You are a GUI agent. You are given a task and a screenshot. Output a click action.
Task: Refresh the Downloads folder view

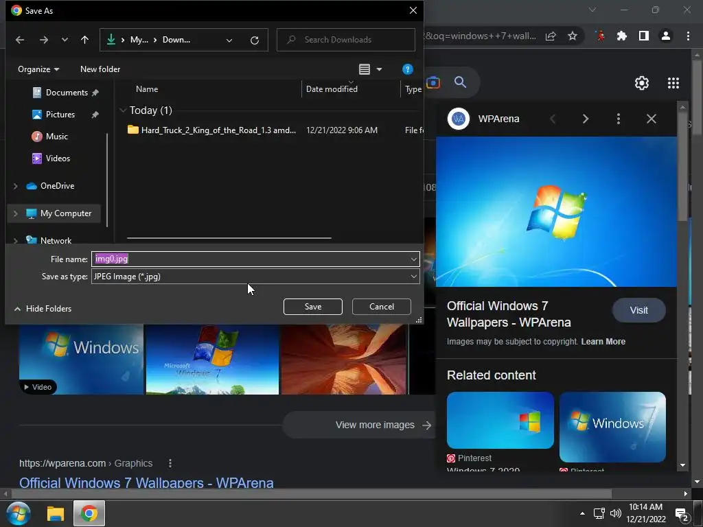255,40
